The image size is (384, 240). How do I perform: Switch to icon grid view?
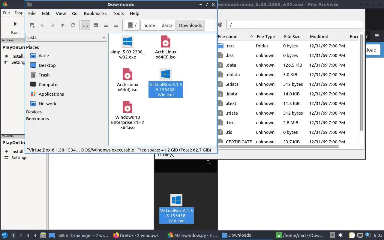(x=85, y=25)
